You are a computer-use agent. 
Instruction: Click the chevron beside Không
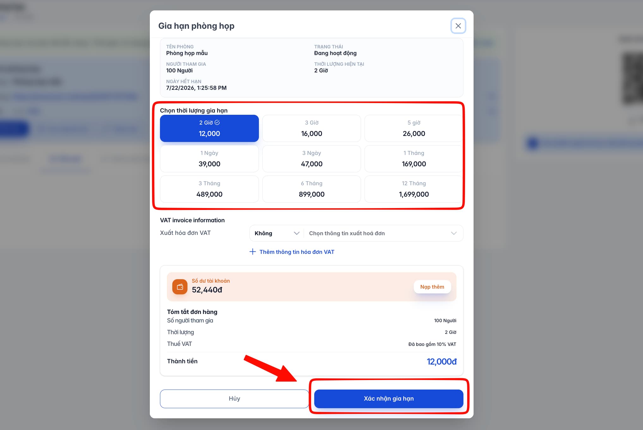pyautogui.click(x=297, y=233)
